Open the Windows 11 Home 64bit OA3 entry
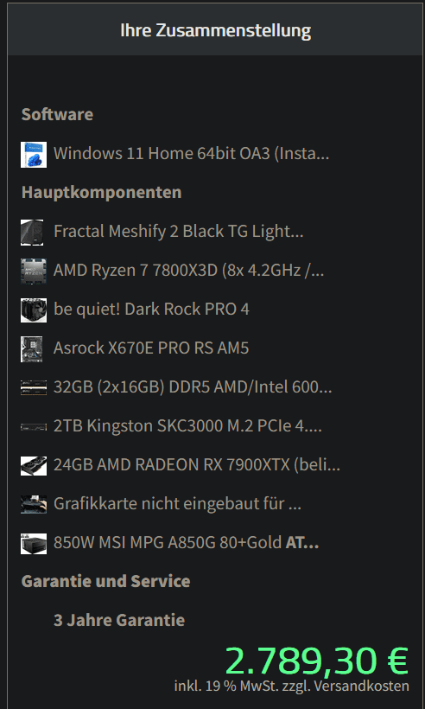 coord(192,154)
